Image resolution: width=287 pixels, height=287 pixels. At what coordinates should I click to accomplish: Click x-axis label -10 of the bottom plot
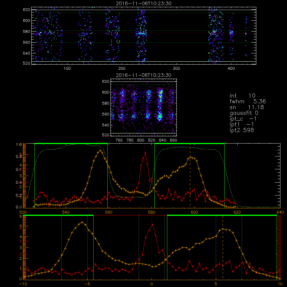coord(23,284)
